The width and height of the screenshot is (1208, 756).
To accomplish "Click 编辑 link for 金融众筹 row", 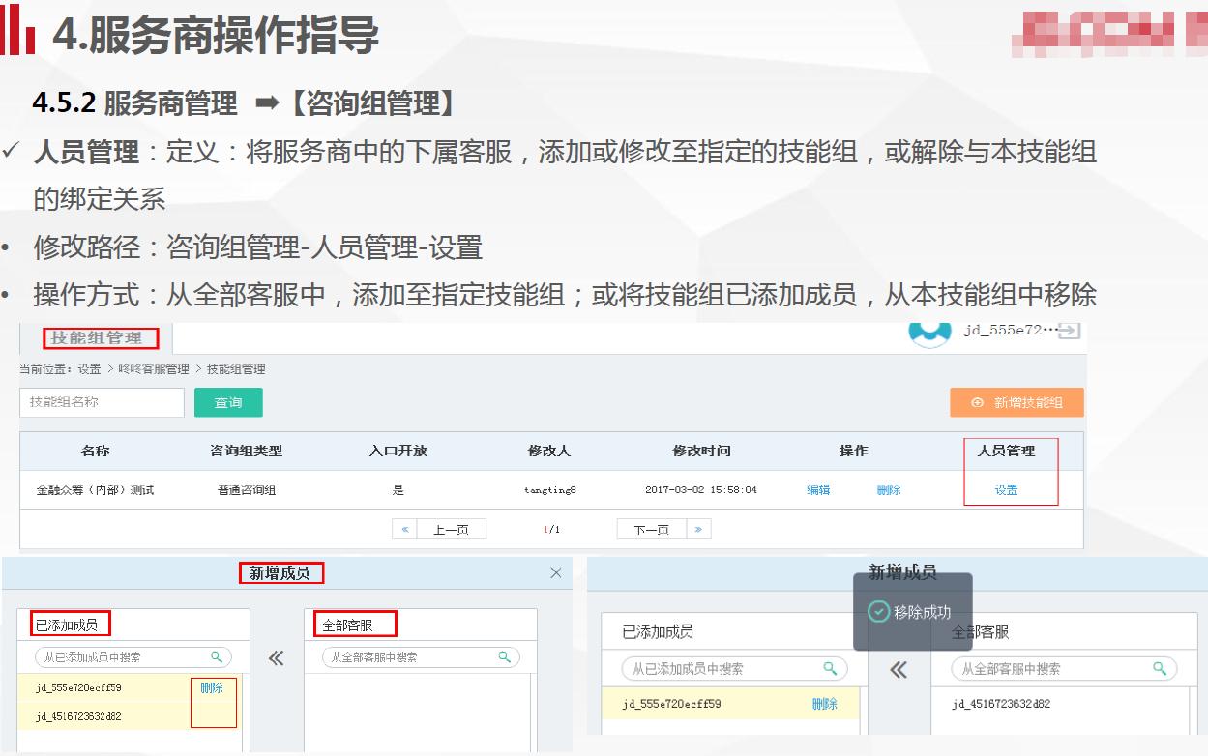I will [x=818, y=490].
